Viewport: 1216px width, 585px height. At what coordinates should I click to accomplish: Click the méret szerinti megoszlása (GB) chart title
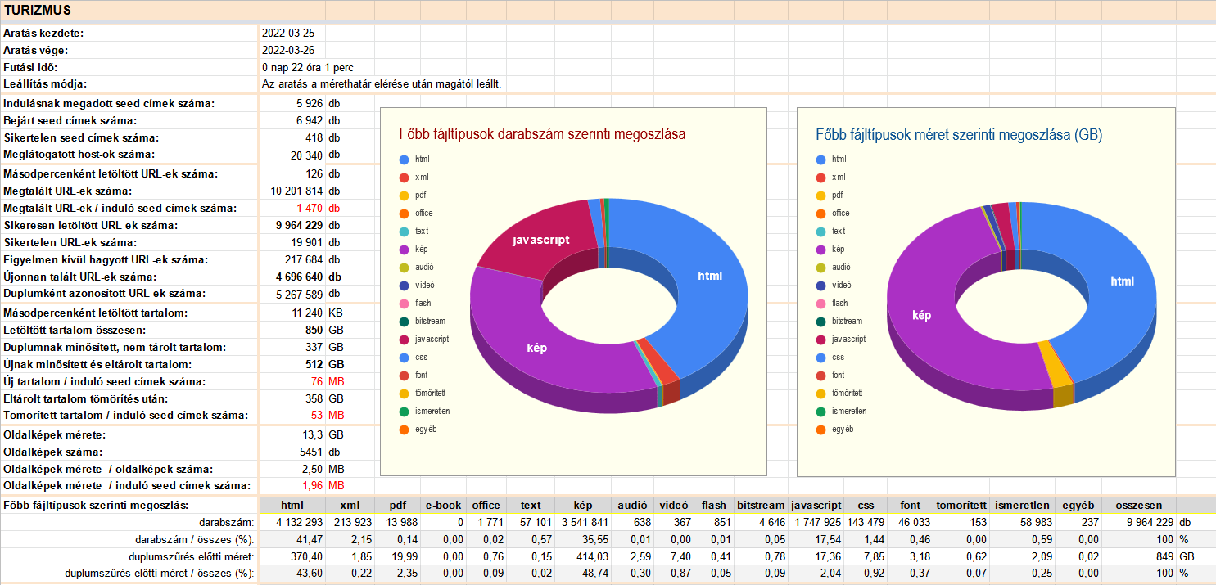pos(959,135)
